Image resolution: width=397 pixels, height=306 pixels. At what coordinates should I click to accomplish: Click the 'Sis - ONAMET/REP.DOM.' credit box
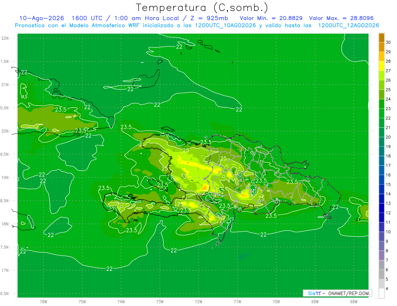337,293
